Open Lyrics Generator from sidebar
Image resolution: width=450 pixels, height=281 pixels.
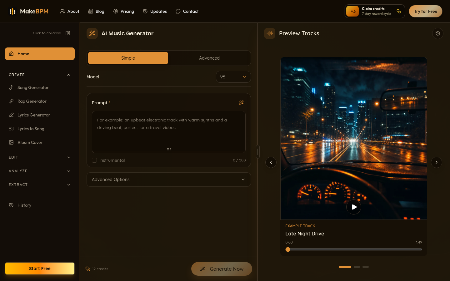[x=40, y=115]
